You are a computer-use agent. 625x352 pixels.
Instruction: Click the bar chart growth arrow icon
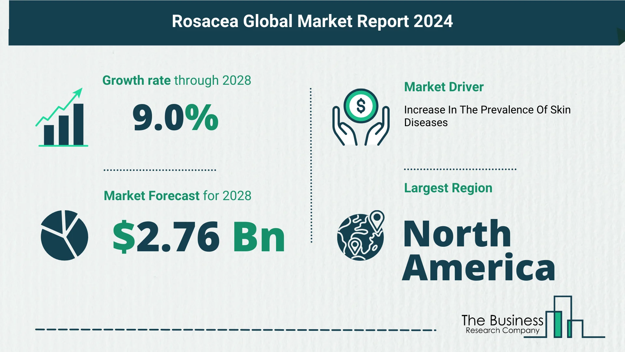(62, 117)
